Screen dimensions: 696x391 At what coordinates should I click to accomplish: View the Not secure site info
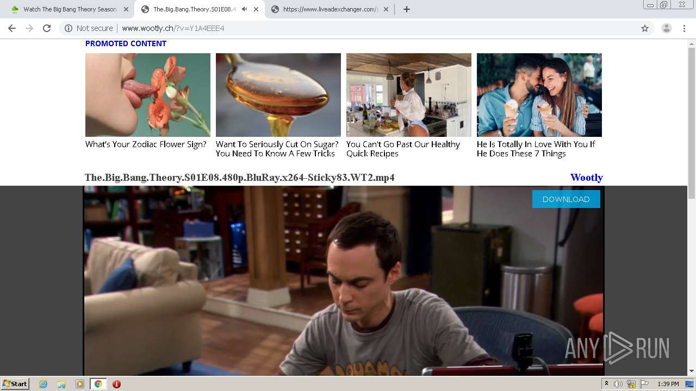[89, 28]
